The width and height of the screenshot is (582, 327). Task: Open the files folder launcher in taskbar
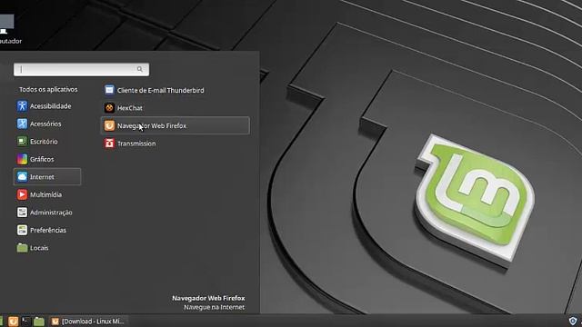[x=38, y=321]
